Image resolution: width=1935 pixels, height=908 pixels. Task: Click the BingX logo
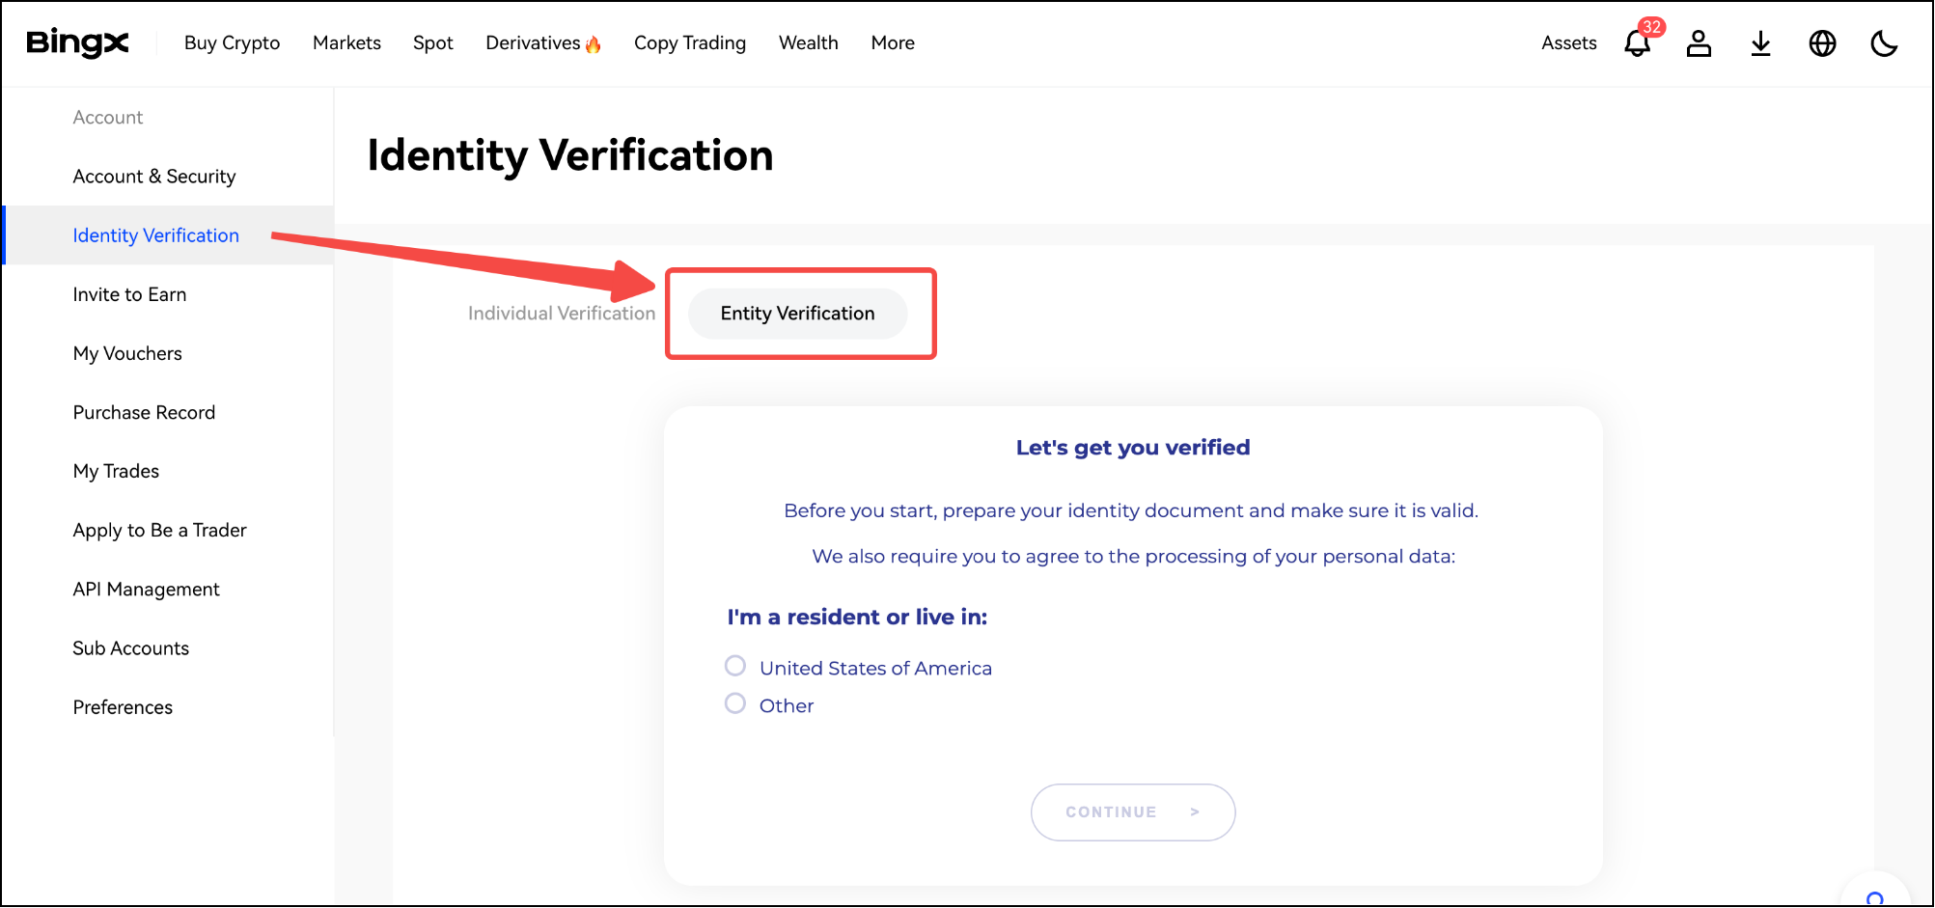point(77,42)
